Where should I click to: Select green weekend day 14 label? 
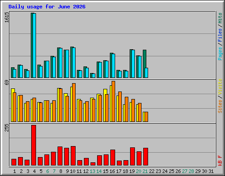99,171
